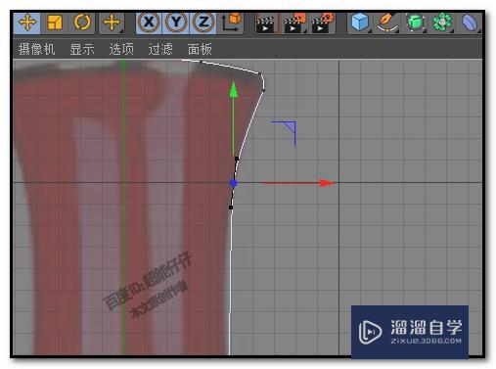Select the Rotate tool
The height and width of the screenshot is (369, 496).
click(x=81, y=23)
